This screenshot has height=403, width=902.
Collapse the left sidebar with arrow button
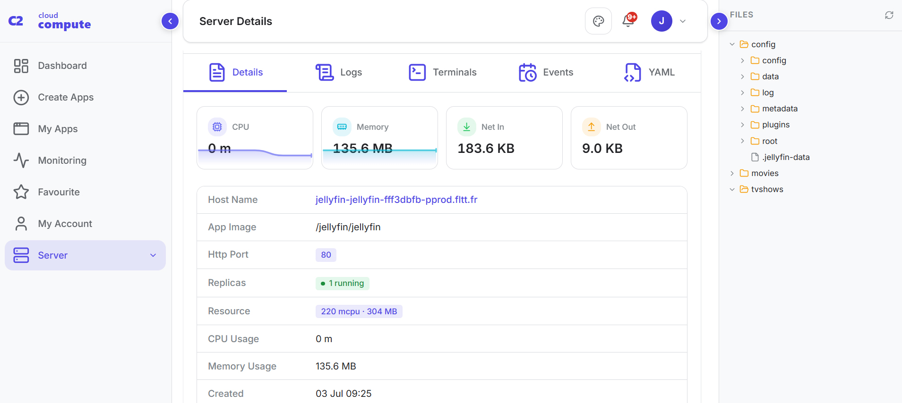[170, 21]
